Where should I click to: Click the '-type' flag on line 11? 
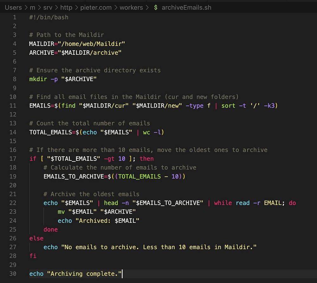pyautogui.click(x=195, y=106)
